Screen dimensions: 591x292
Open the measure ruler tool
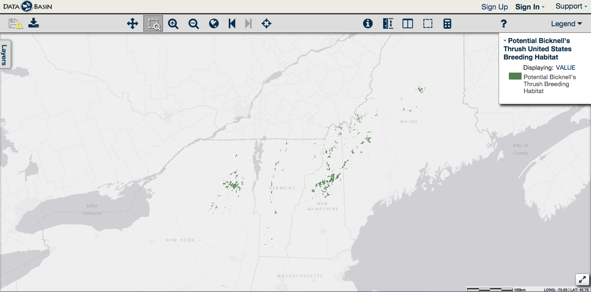(x=388, y=24)
